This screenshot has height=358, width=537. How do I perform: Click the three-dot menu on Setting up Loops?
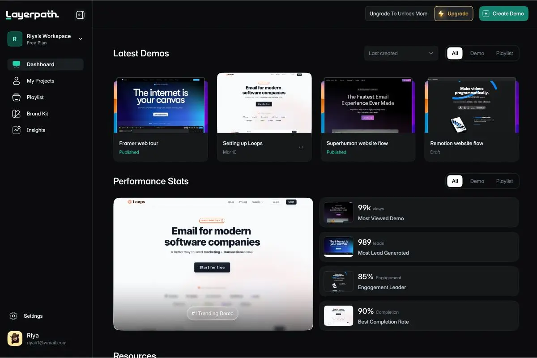(x=301, y=147)
